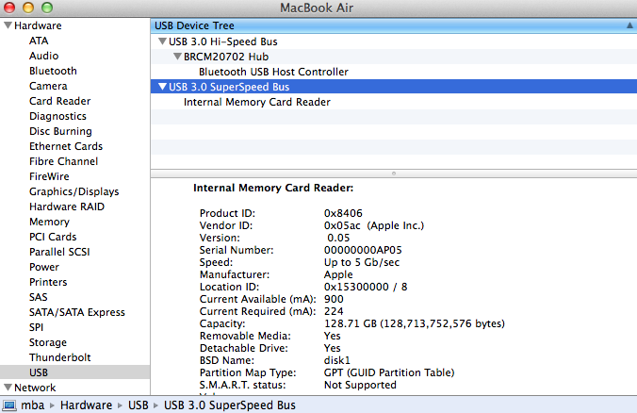Click the Capacity value 128.71 GB
637x413 pixels.
click(415, 324)
